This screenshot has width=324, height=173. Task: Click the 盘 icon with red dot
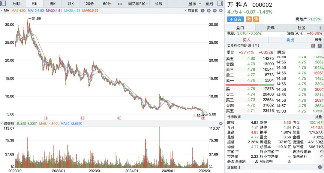point(313,46)
